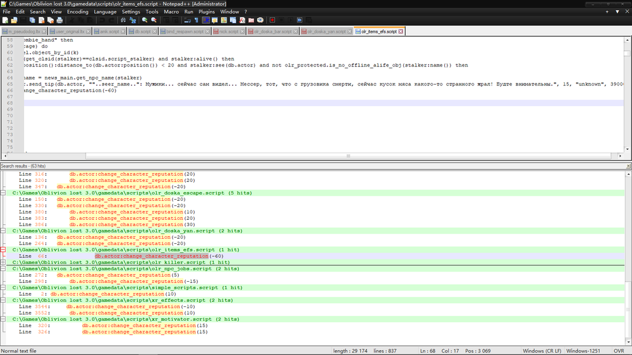Start macro recording with red record icon
This screenshot has width=632, height=355.
[272, 20]
